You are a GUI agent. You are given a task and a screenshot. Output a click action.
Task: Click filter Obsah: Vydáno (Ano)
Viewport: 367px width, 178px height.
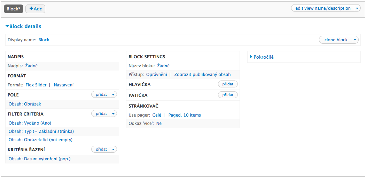[30, 123]
